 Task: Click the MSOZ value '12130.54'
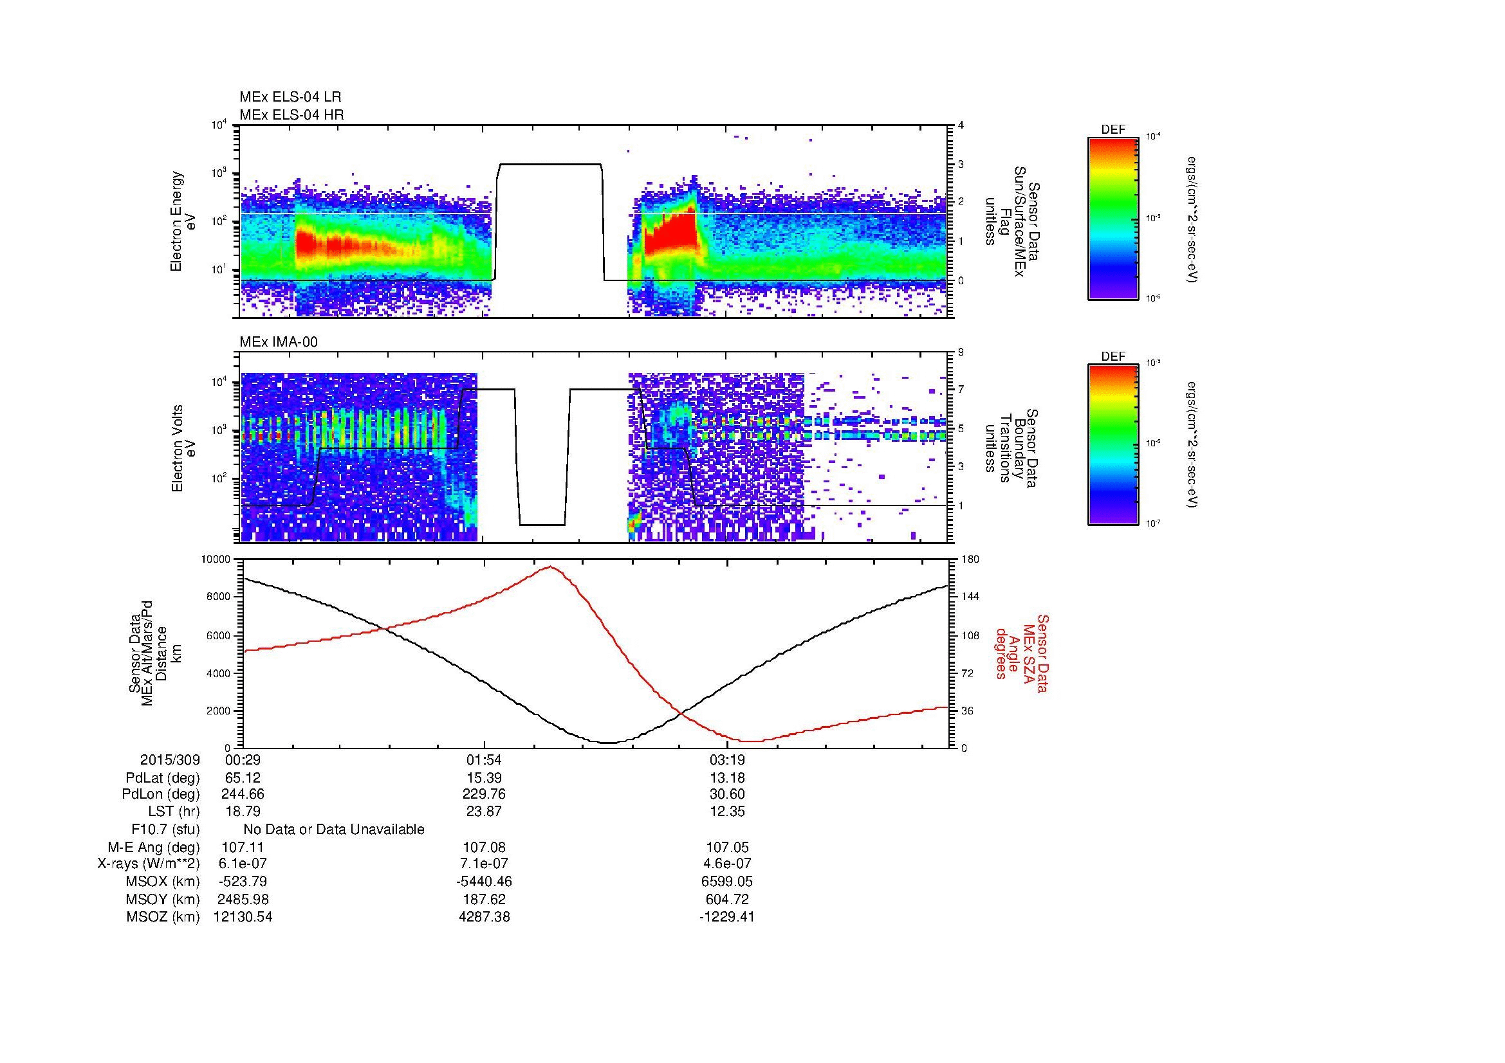coord(243,918)
